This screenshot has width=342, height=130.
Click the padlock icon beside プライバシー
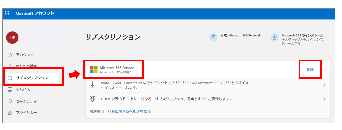tap(9, 113)
